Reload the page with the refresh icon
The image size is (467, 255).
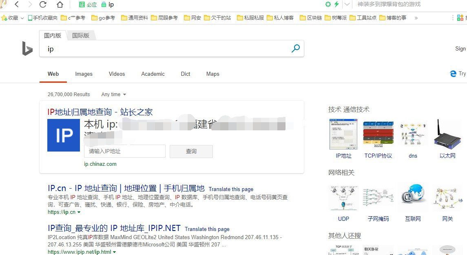point(43,4)
